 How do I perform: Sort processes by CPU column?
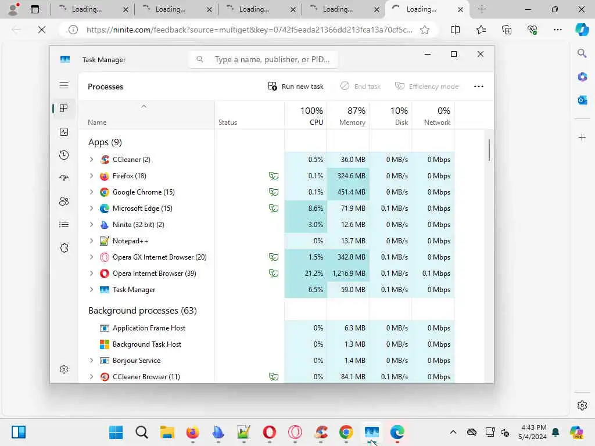pos(306,115)
